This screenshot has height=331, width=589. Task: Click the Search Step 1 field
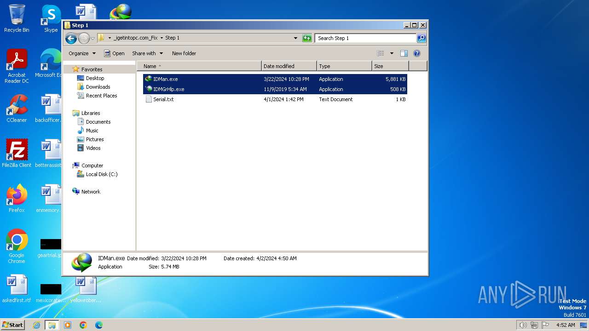pyautogui.click(x=366, y=38)
